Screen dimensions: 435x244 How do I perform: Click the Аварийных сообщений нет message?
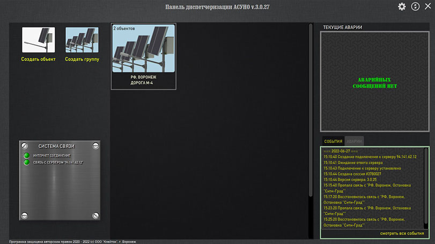point(374,82)
